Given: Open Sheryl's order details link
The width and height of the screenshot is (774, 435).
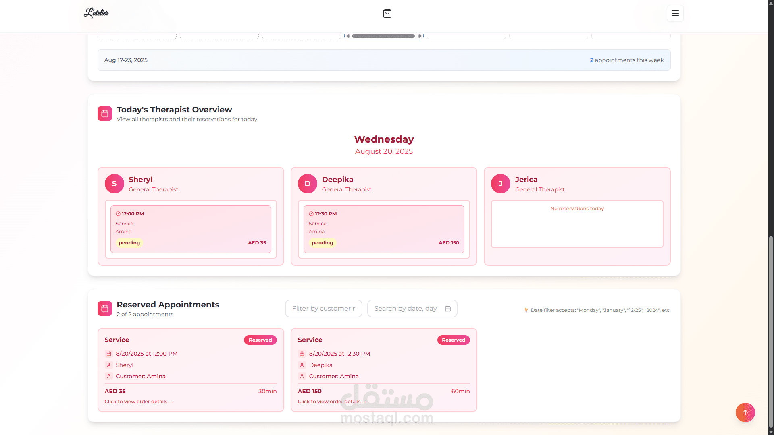Looking at the screenshot, I should point(139,402).
